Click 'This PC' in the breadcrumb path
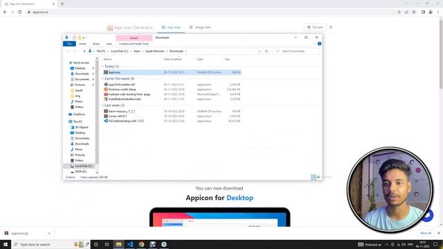 101,51
